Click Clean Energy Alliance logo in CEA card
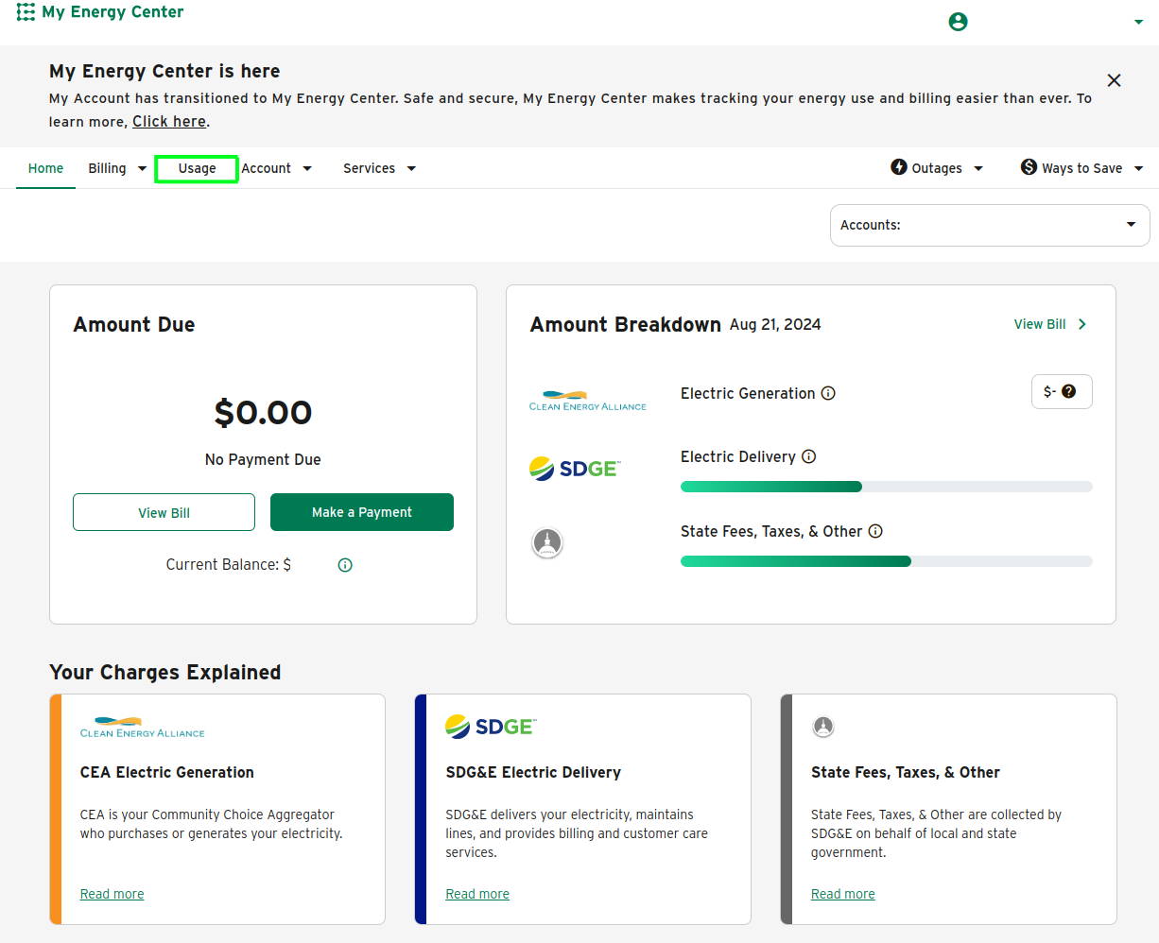 [143, 728]
